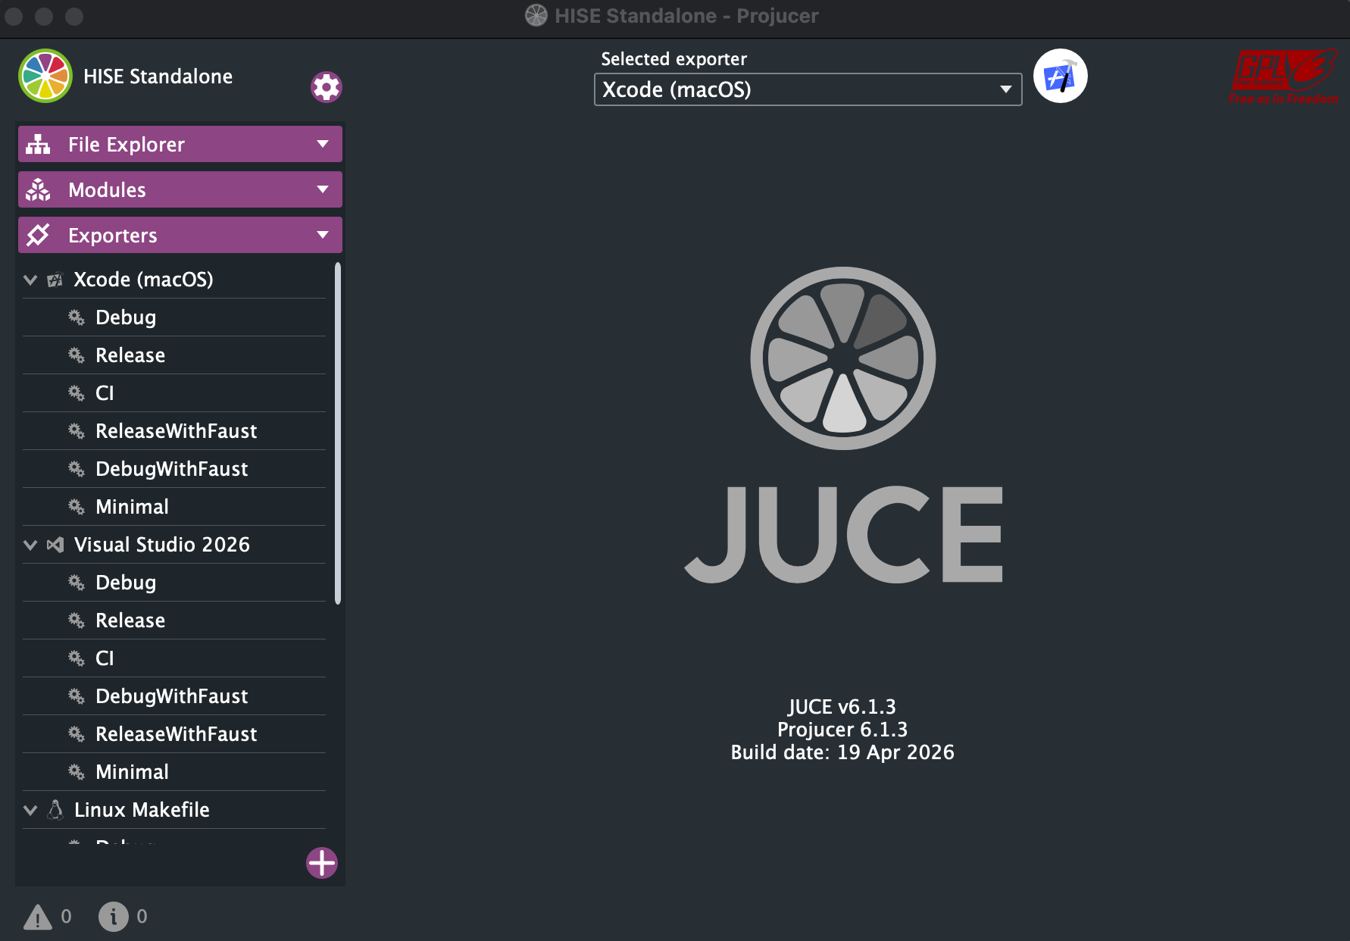Click gear icon beside Xcode CI configuration
The height and width of the screenshot is (941, 1350).
[x=77, y=393]
